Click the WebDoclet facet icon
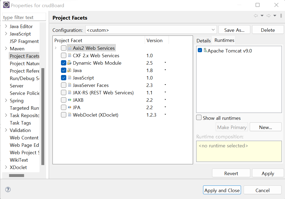Screen dimensions: 285x199 click(69, 115)
